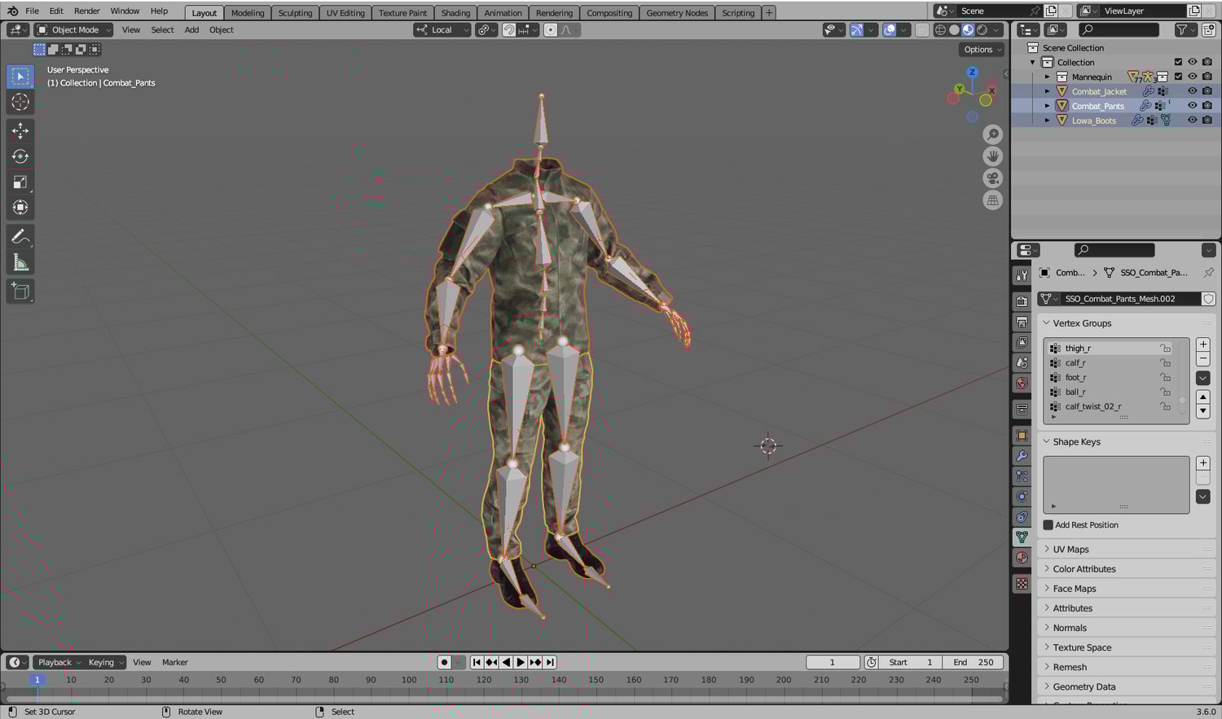Select the Add Cube tool

[20, 292]
